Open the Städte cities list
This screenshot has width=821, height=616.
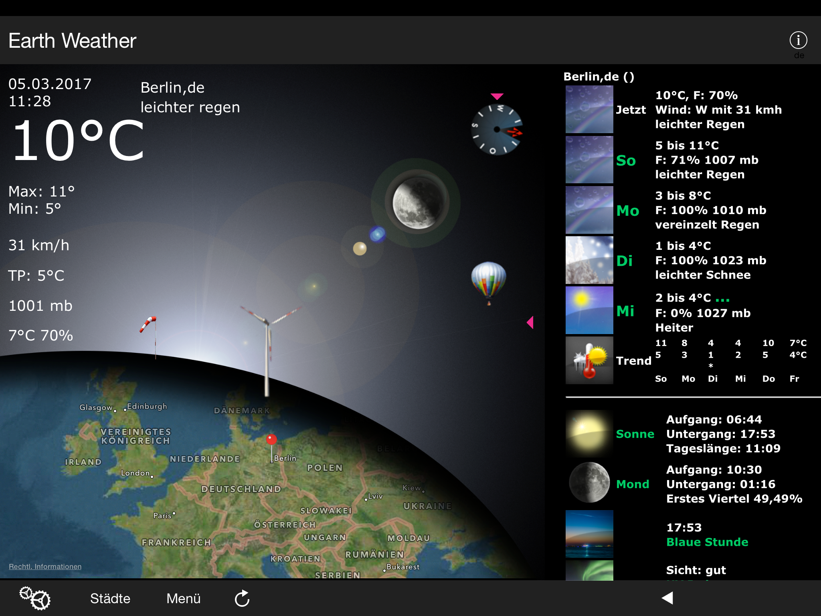tap(110, 598)
